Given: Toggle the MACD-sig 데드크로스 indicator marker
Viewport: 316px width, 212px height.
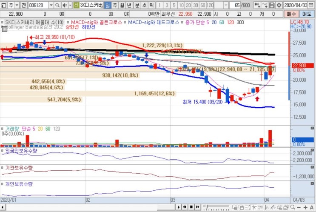Looking at the screenshot, I should (x=125, y=22).
